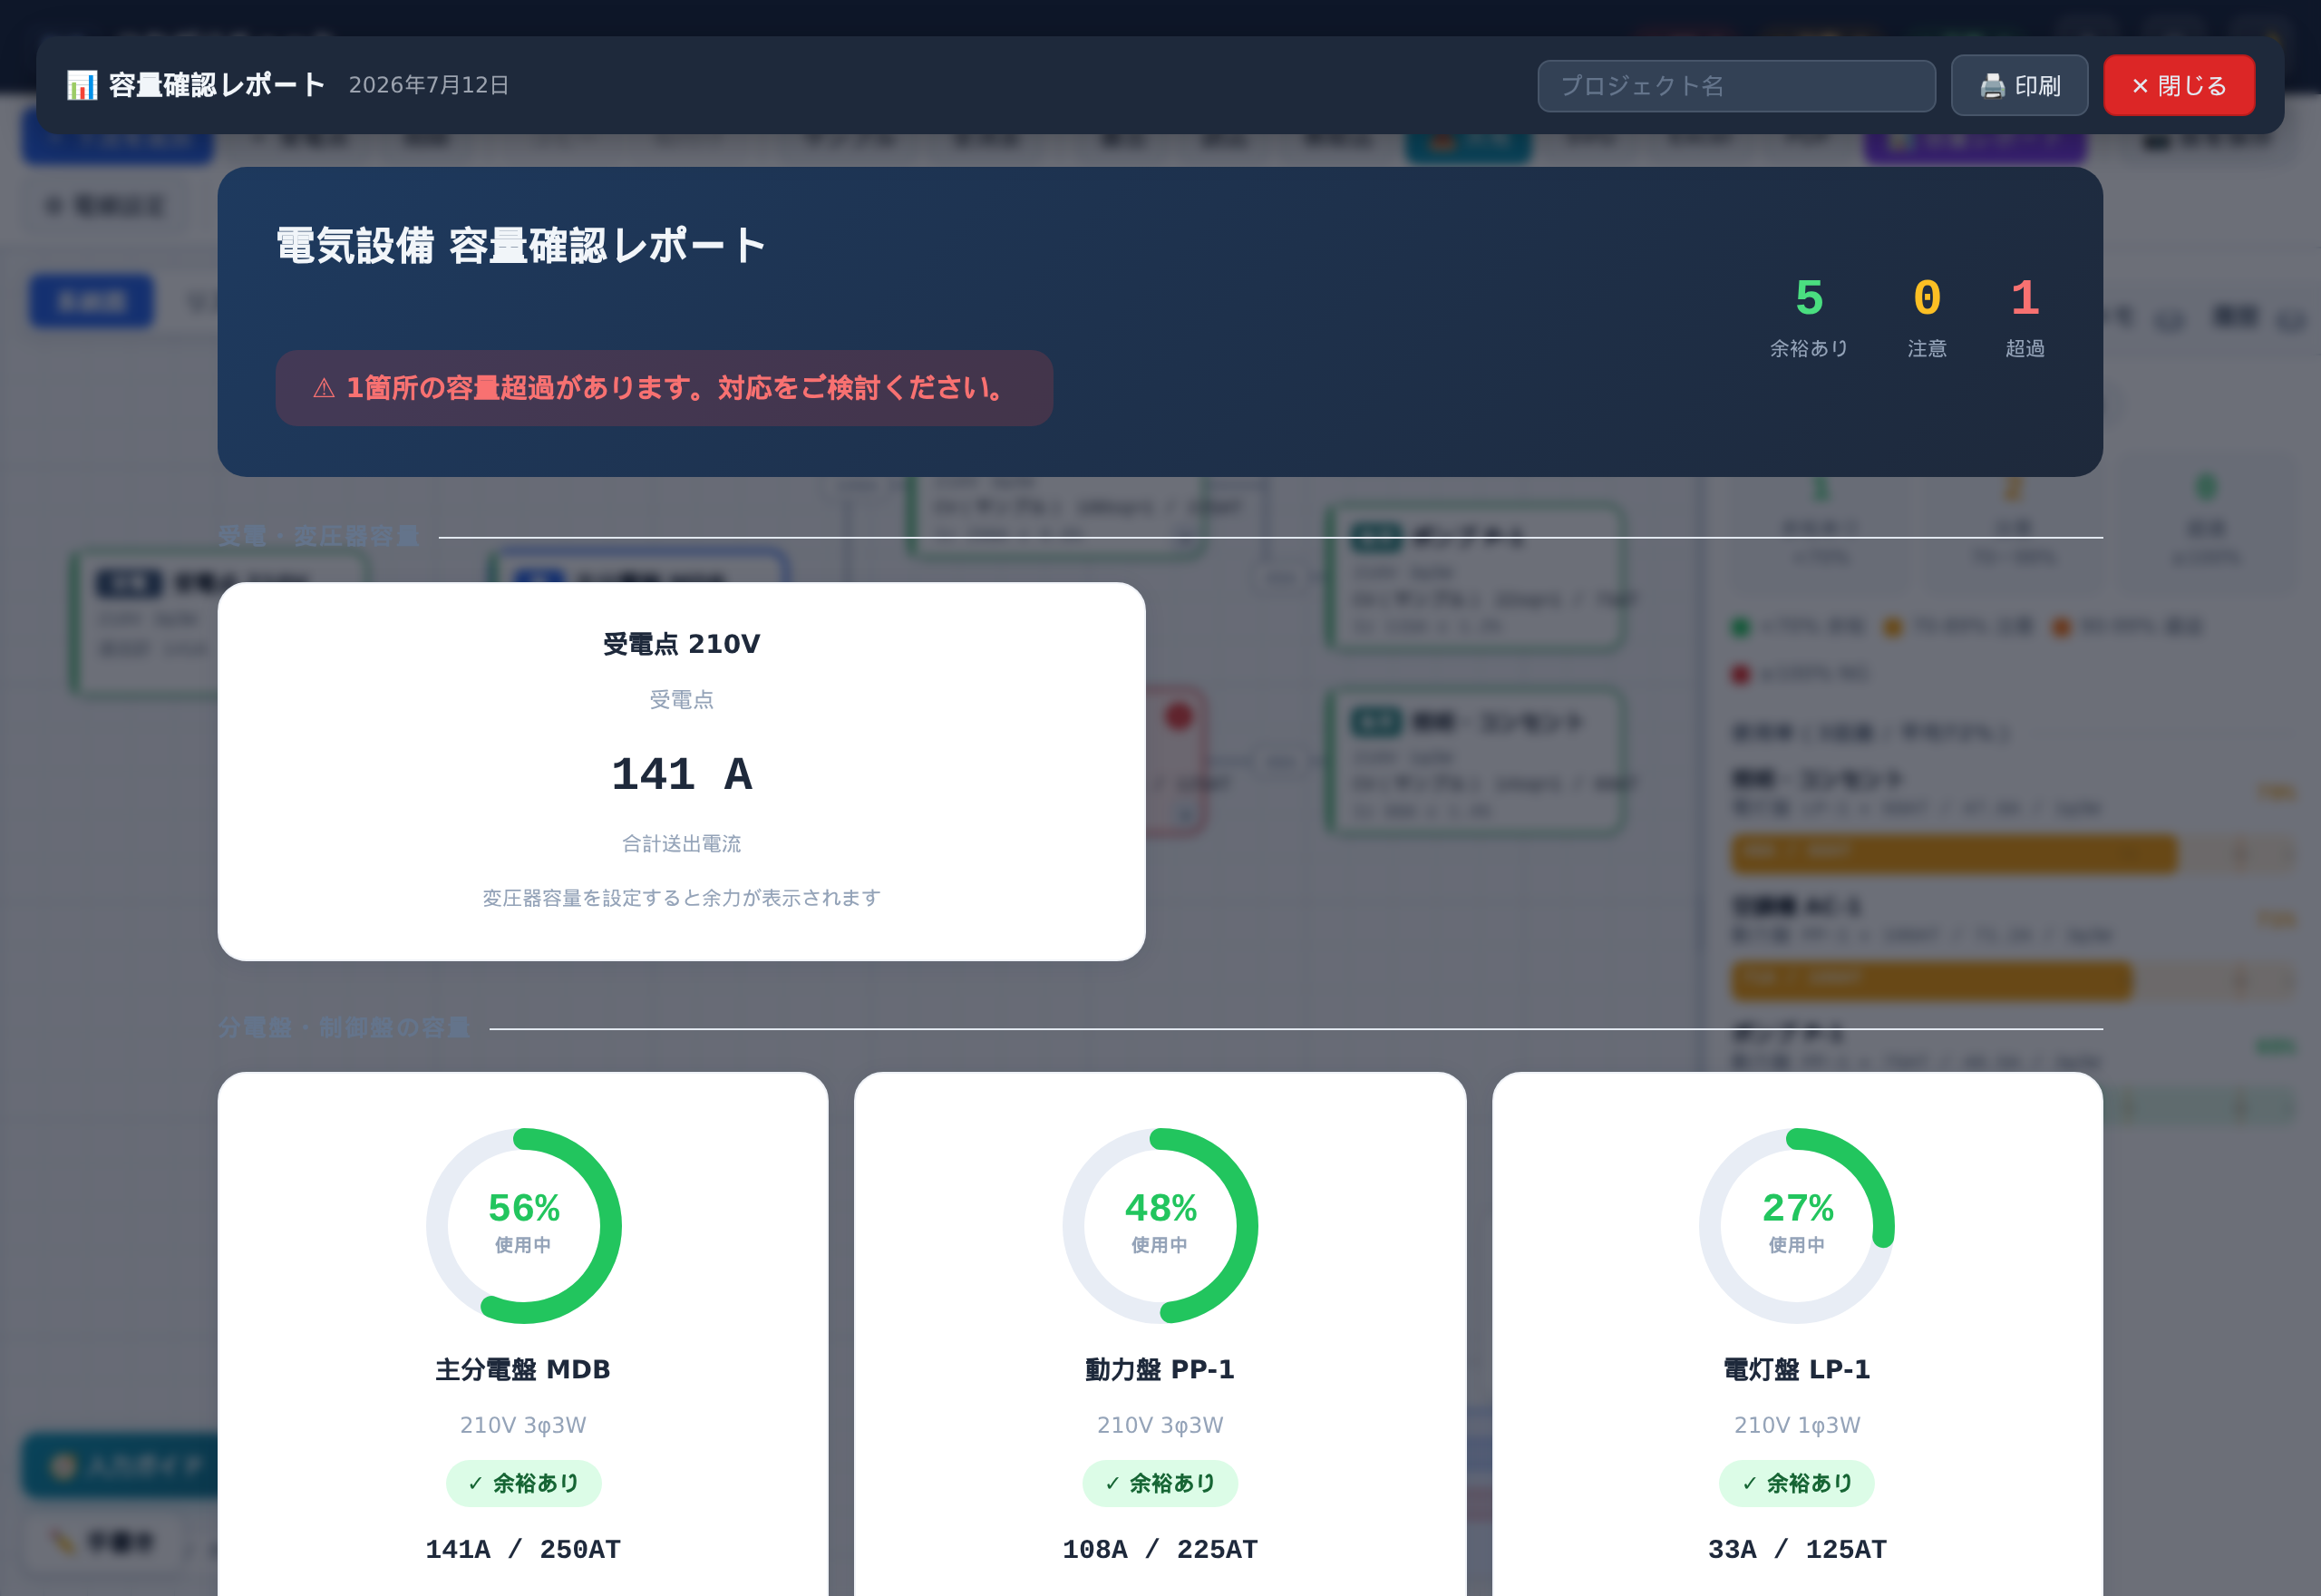Select the red 超過 count of 1
The image size is (2321, 1596).
[2025, 299]
